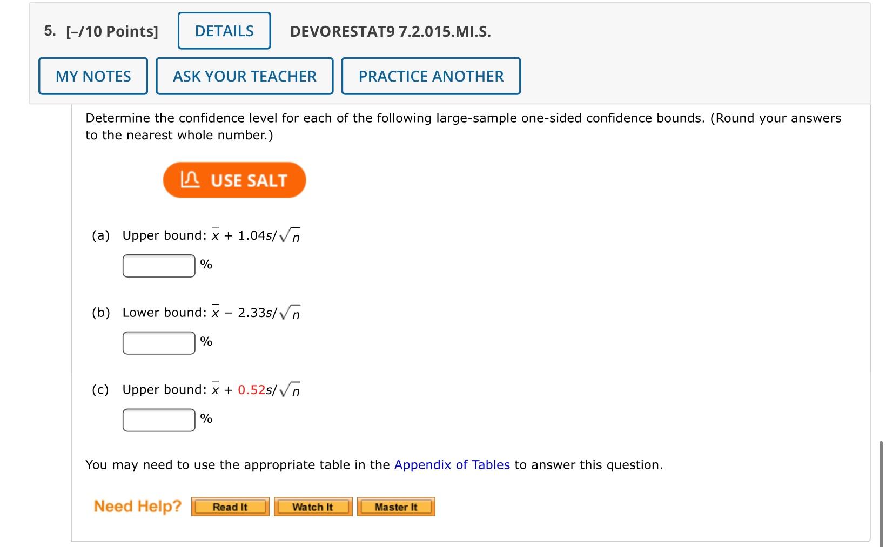The width and height of the screenshot is (886, 547).
Task: Click the Need Help? label
Action: [137, 505]
